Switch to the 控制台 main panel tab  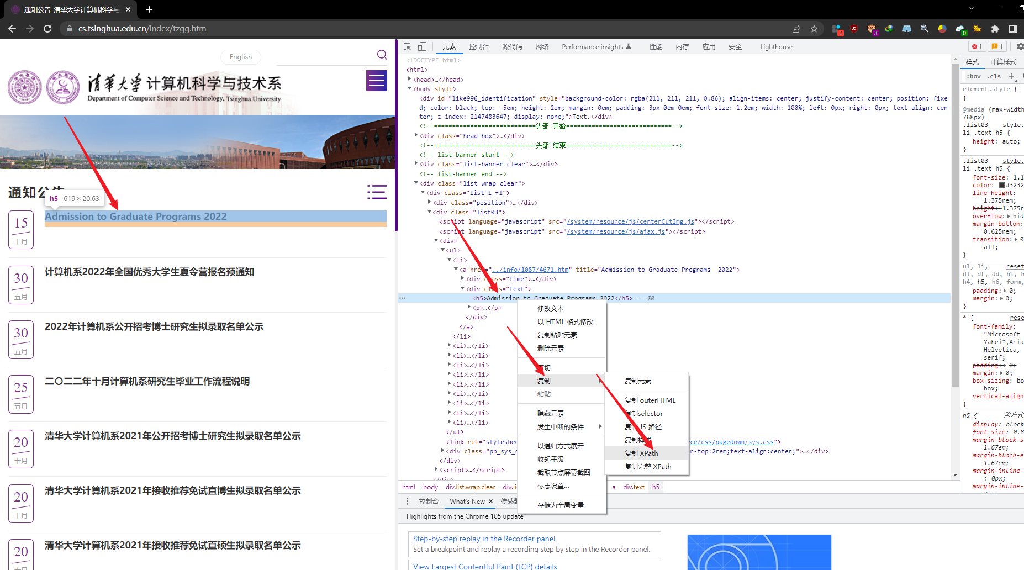pos(479,47)
